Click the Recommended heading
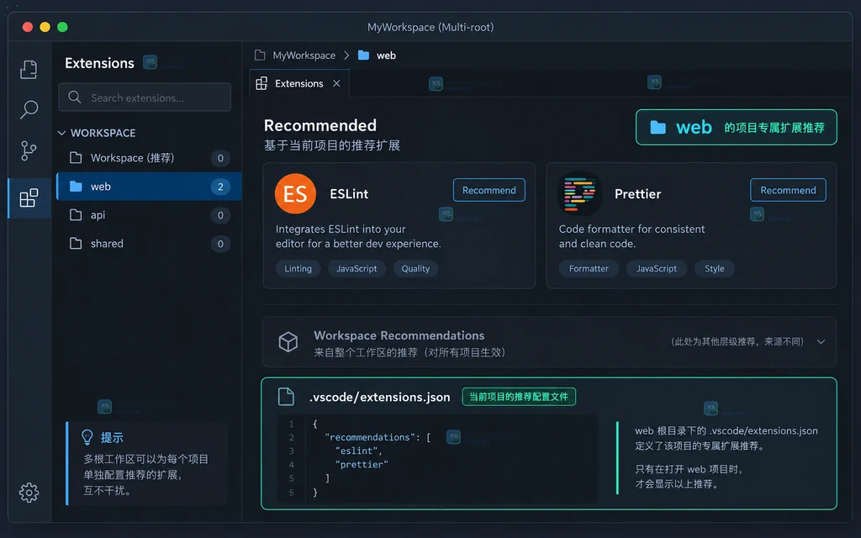 coord(320,125)
